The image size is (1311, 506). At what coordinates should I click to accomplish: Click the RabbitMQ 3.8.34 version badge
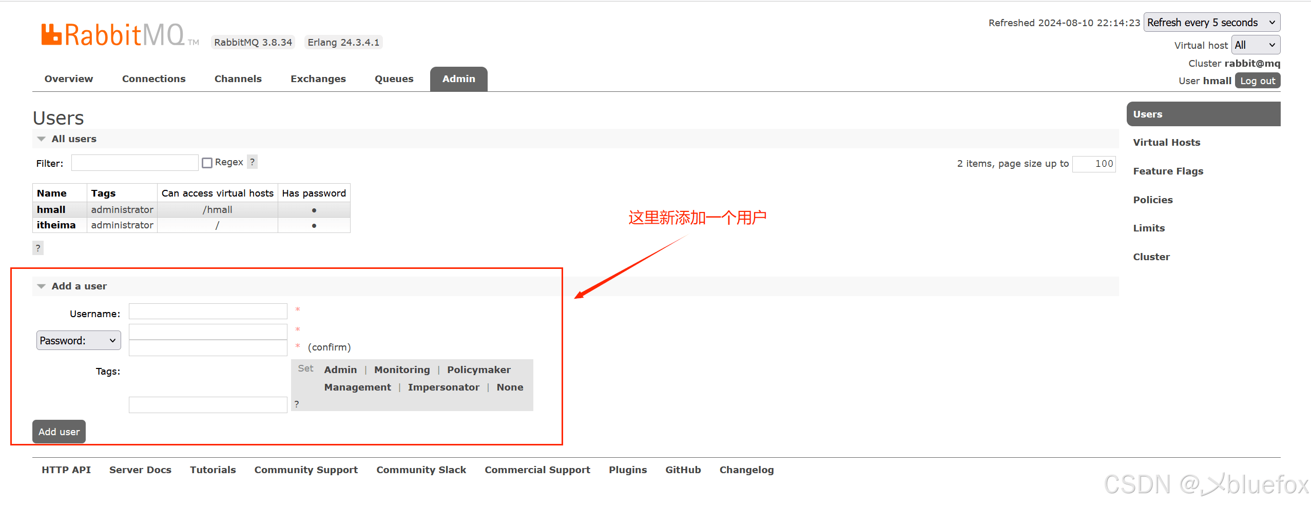click(253, 42)
